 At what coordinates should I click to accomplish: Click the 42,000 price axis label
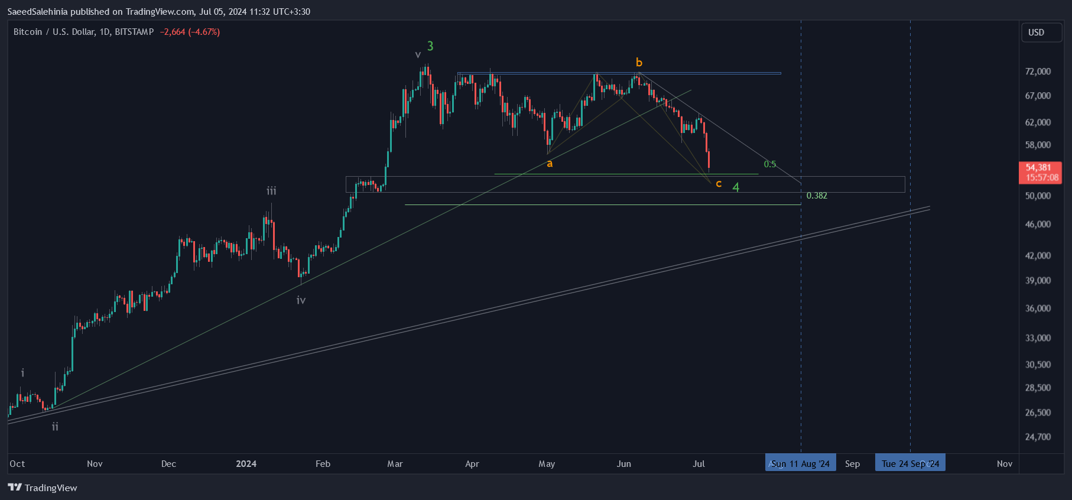(1038, 256)
